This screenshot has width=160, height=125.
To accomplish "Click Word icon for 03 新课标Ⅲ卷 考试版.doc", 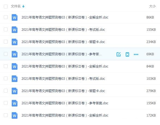I will point(14,30).
